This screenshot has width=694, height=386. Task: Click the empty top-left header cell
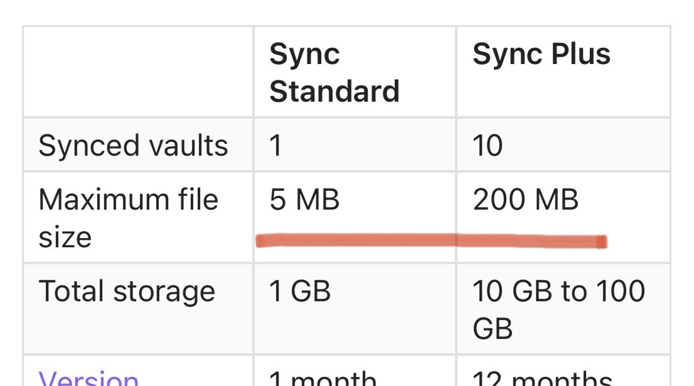(138, 72)
